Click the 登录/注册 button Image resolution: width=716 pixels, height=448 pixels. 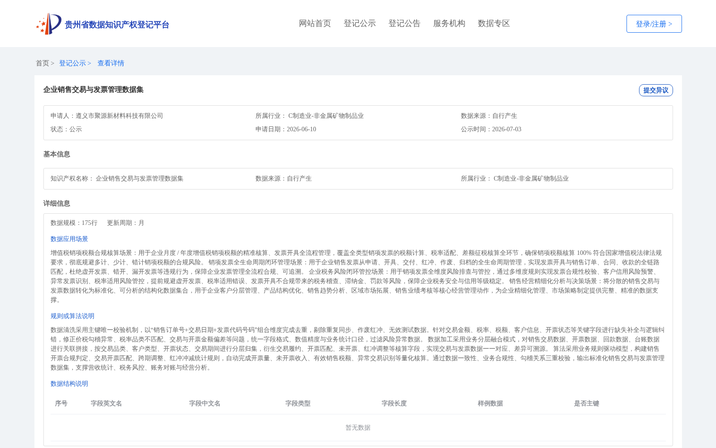(x=654, y=24)
